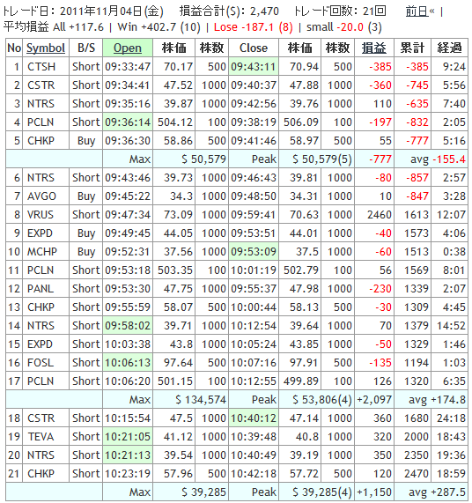Click the 2460 profit value for VRUS
This screenshot has height=503, width=472.
tap(380, 215)
